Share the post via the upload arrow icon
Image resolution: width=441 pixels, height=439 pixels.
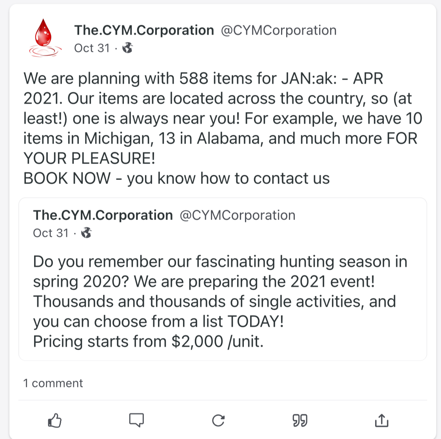tap(381, 420)
